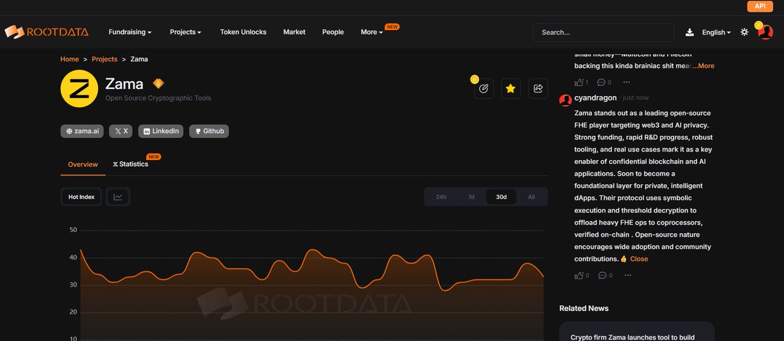Open Zama's yellow logo image
Screen dimensions: 784x341
click(x=79, y=88)
